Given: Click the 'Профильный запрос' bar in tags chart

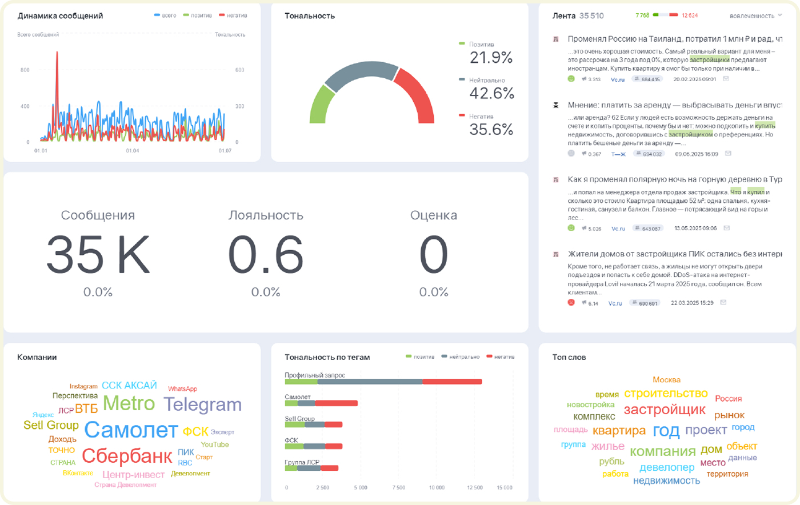Looking at the screenshot, I should pyautogui.click(x=383, y=382).
